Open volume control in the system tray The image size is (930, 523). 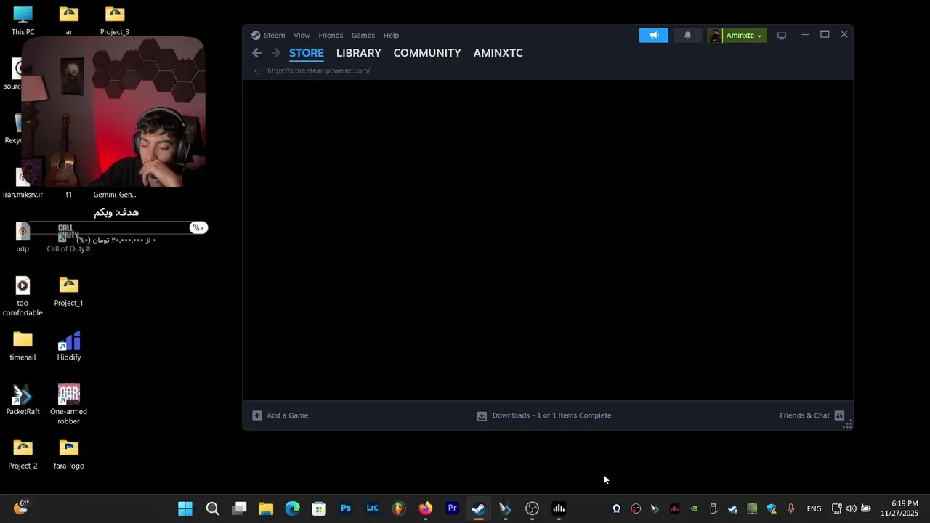click(x=851, y=508)
